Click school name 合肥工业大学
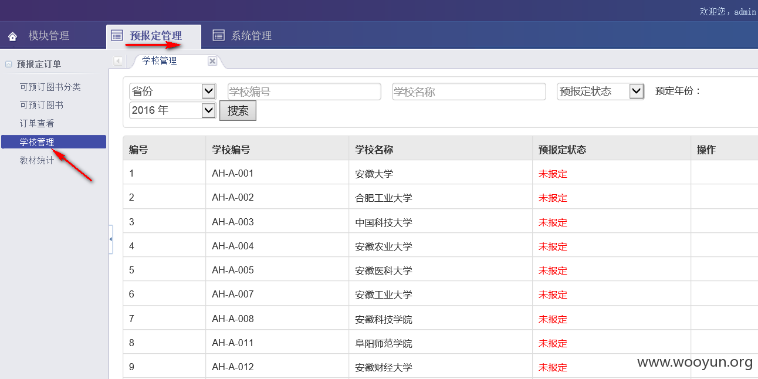This screenshot has height=379, width=758. (x=384, y=198)
